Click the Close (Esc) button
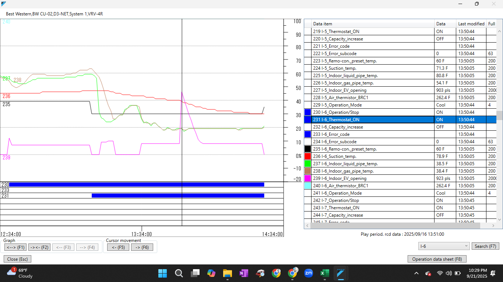The width and height of the screenshot is (503, 282). click(x=17, y=259)
